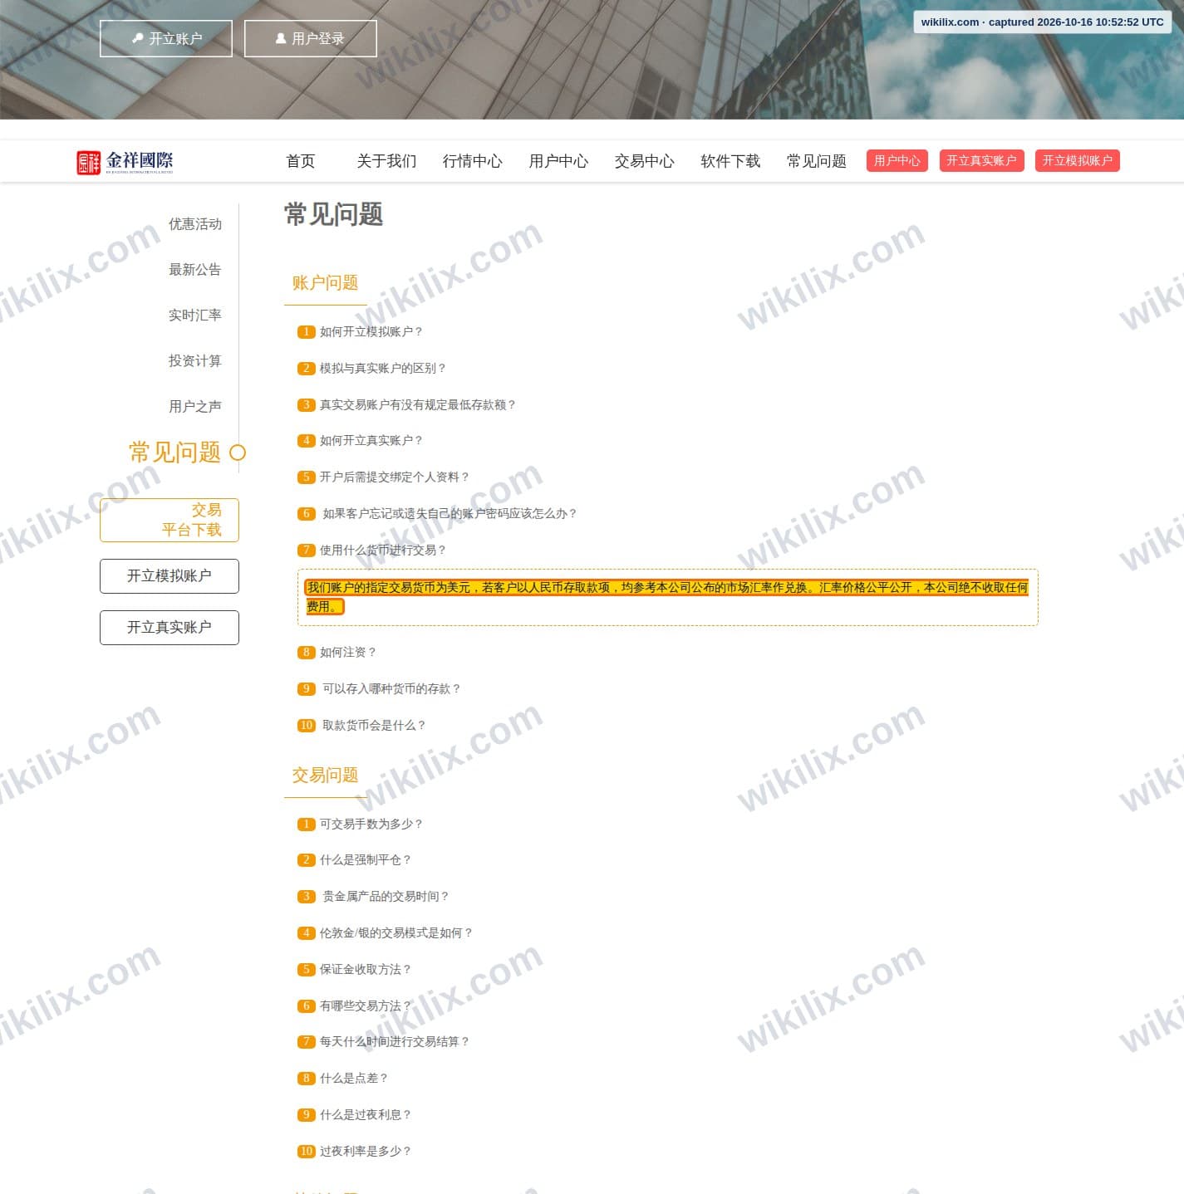Click the red 用户中心 button
The height and width of the screenshot is (1194, 1184).
[897, 161]
